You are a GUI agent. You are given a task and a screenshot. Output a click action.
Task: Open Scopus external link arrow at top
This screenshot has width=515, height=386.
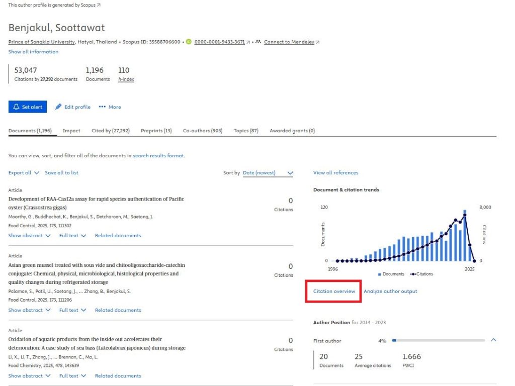(x=99, y=5)
